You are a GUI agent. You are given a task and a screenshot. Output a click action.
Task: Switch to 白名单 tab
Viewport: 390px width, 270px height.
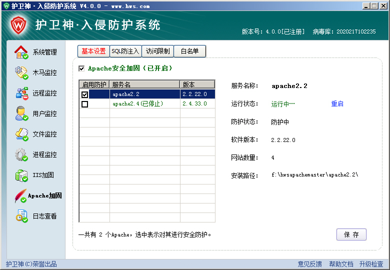(190, 51)
